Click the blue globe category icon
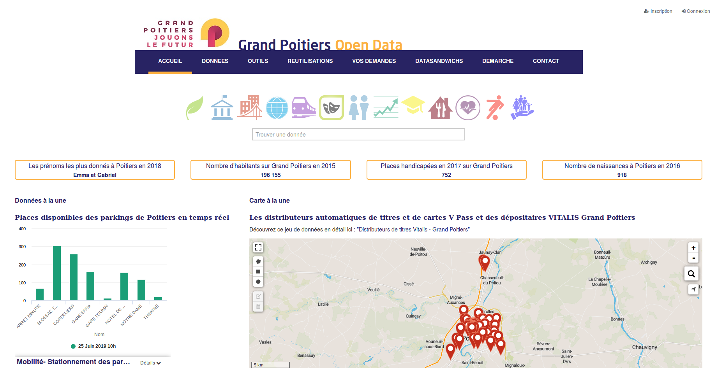716x368 pixels. 277,108
